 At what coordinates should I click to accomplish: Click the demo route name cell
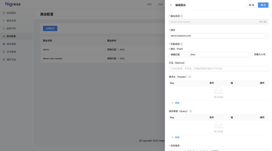[x=46, y=49]
